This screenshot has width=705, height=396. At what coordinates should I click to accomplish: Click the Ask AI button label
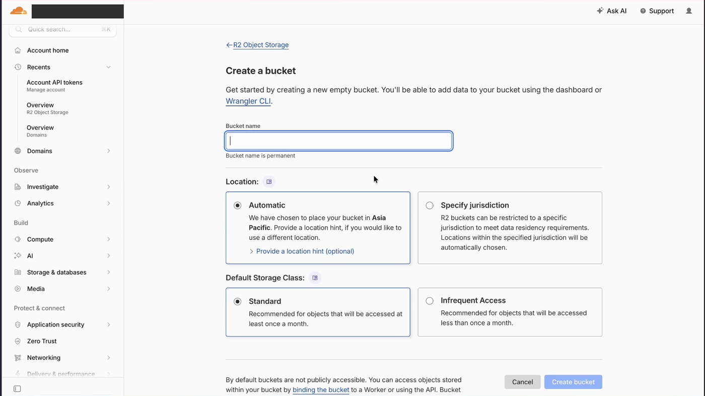coord(616,11)
